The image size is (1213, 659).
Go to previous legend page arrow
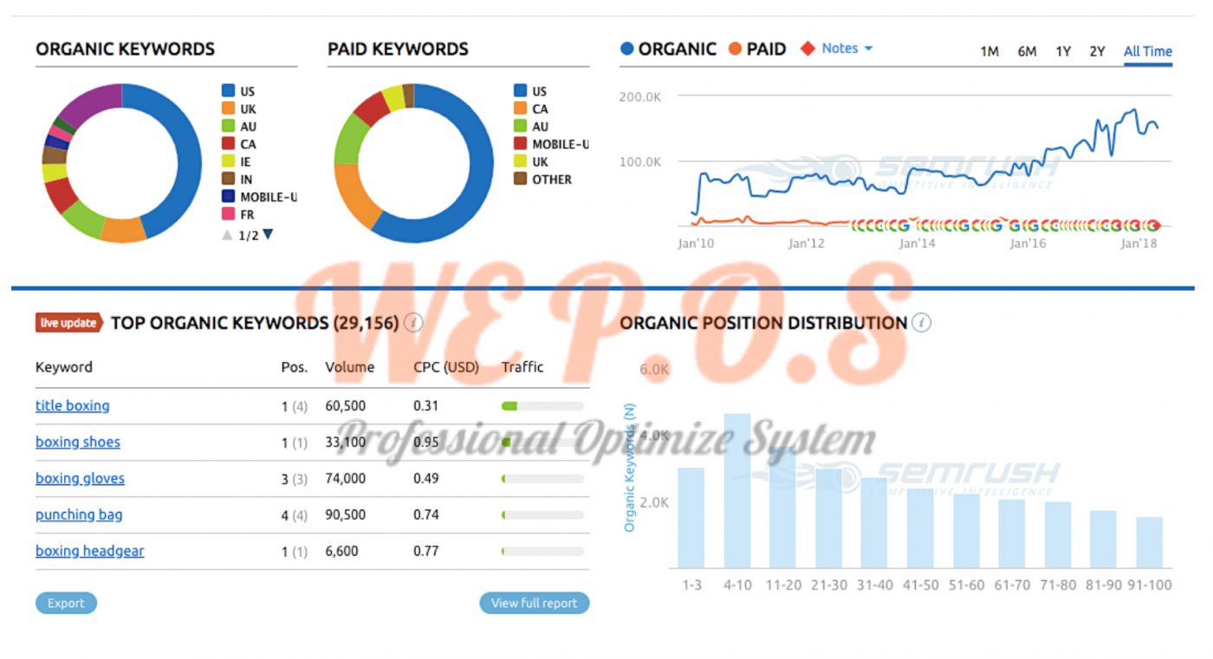[x=227, y=235]
